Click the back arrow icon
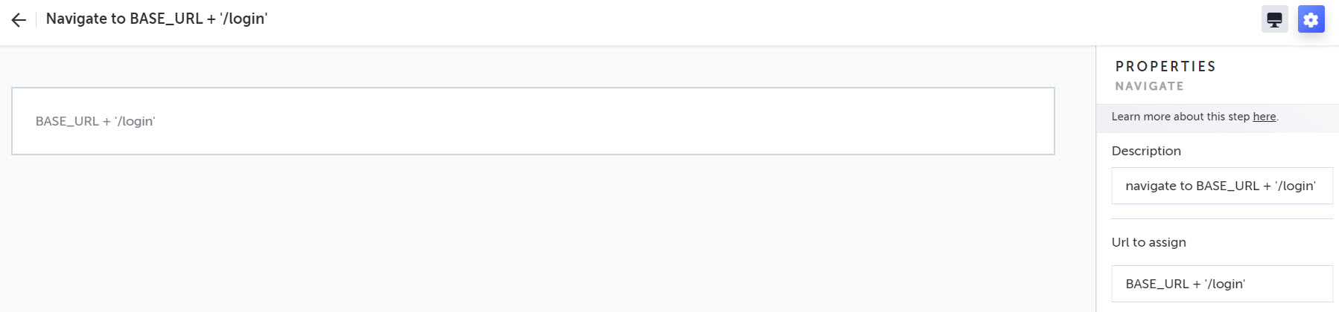 tap(19, 20)
